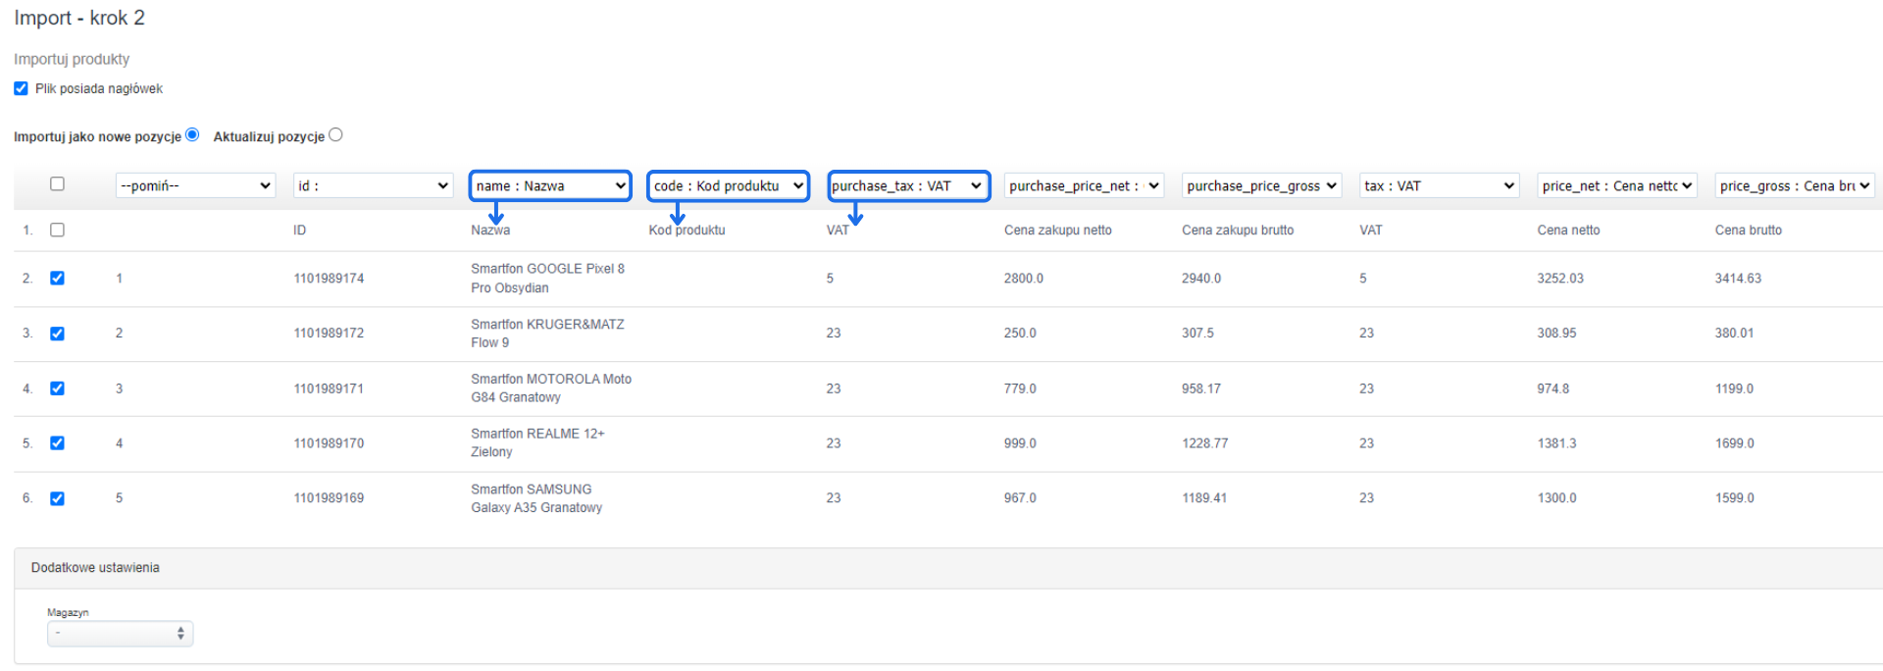Open the 'id :' column mapping dropdown
Viewport: 1883px width, 671px height.
[373, 185]
